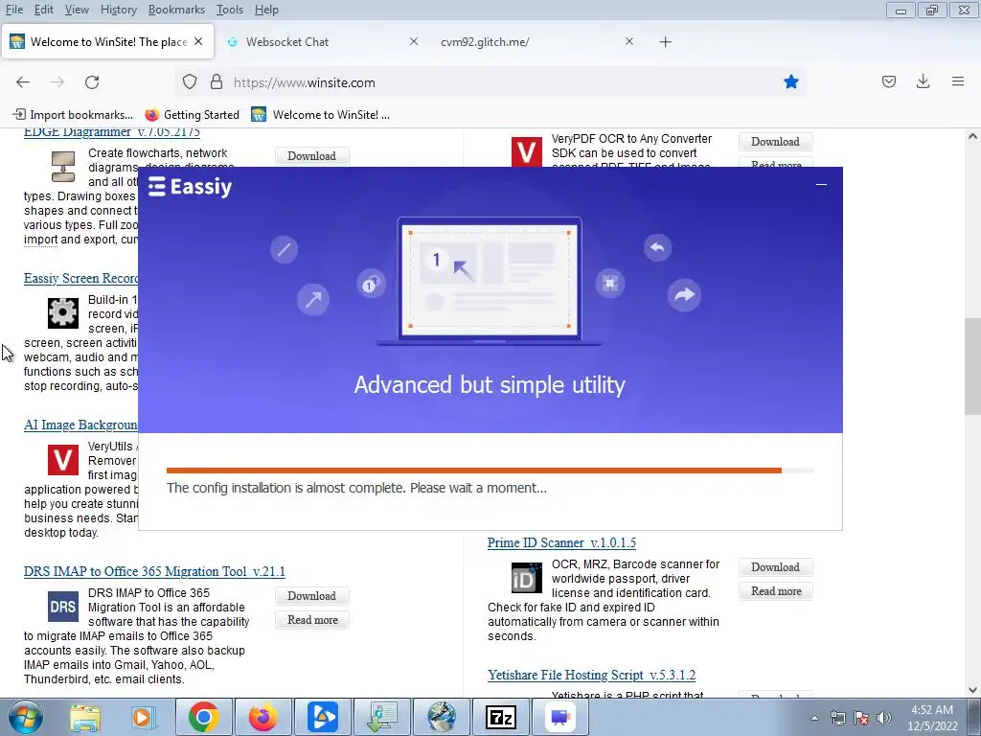Open Windows Explorer folder in taskbar
This screenshot has height=736, width=981.
85,717
